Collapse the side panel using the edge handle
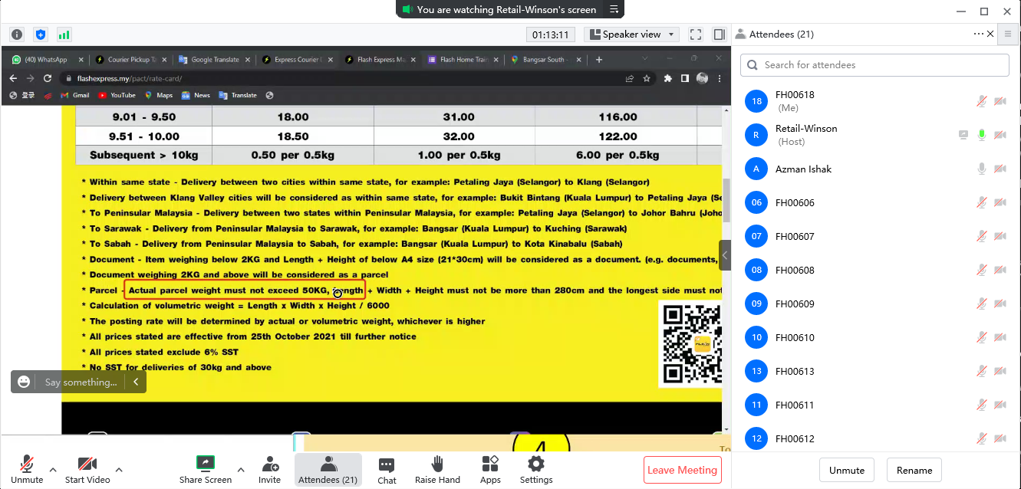 click(x=725, y=255)
